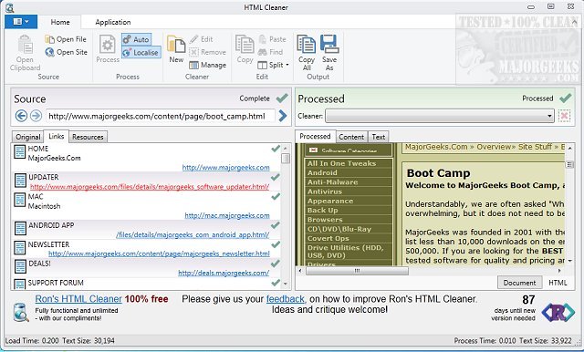584x352 pixels.
Task: Switch to the Application ribbon tab
Action: 113,22
